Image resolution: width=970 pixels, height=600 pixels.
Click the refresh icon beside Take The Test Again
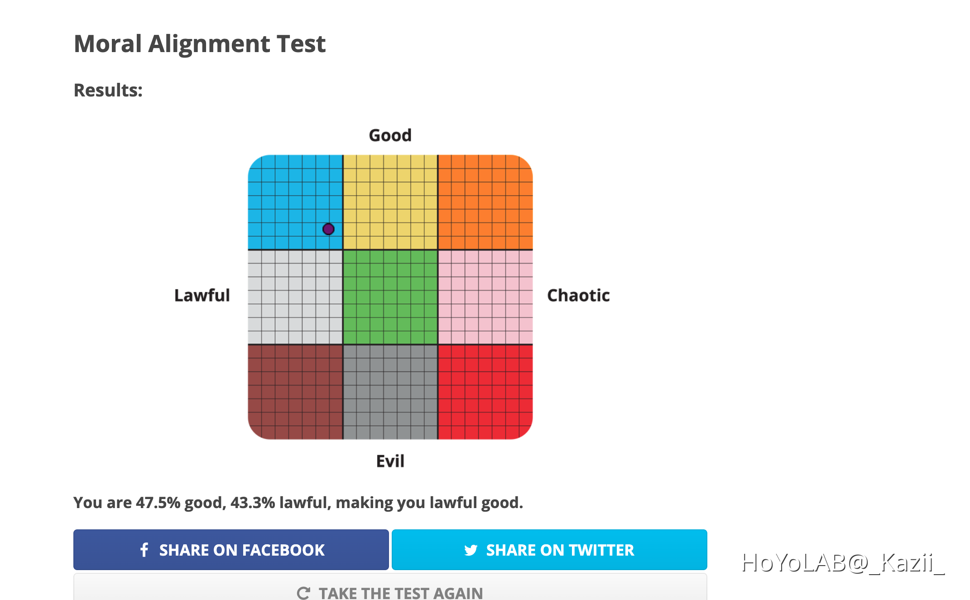[304, 592]
